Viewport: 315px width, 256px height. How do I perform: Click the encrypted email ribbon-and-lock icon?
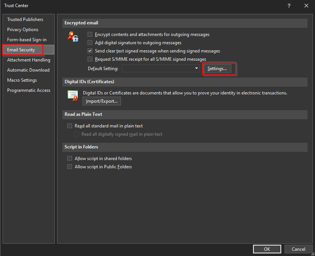point(73,36)
